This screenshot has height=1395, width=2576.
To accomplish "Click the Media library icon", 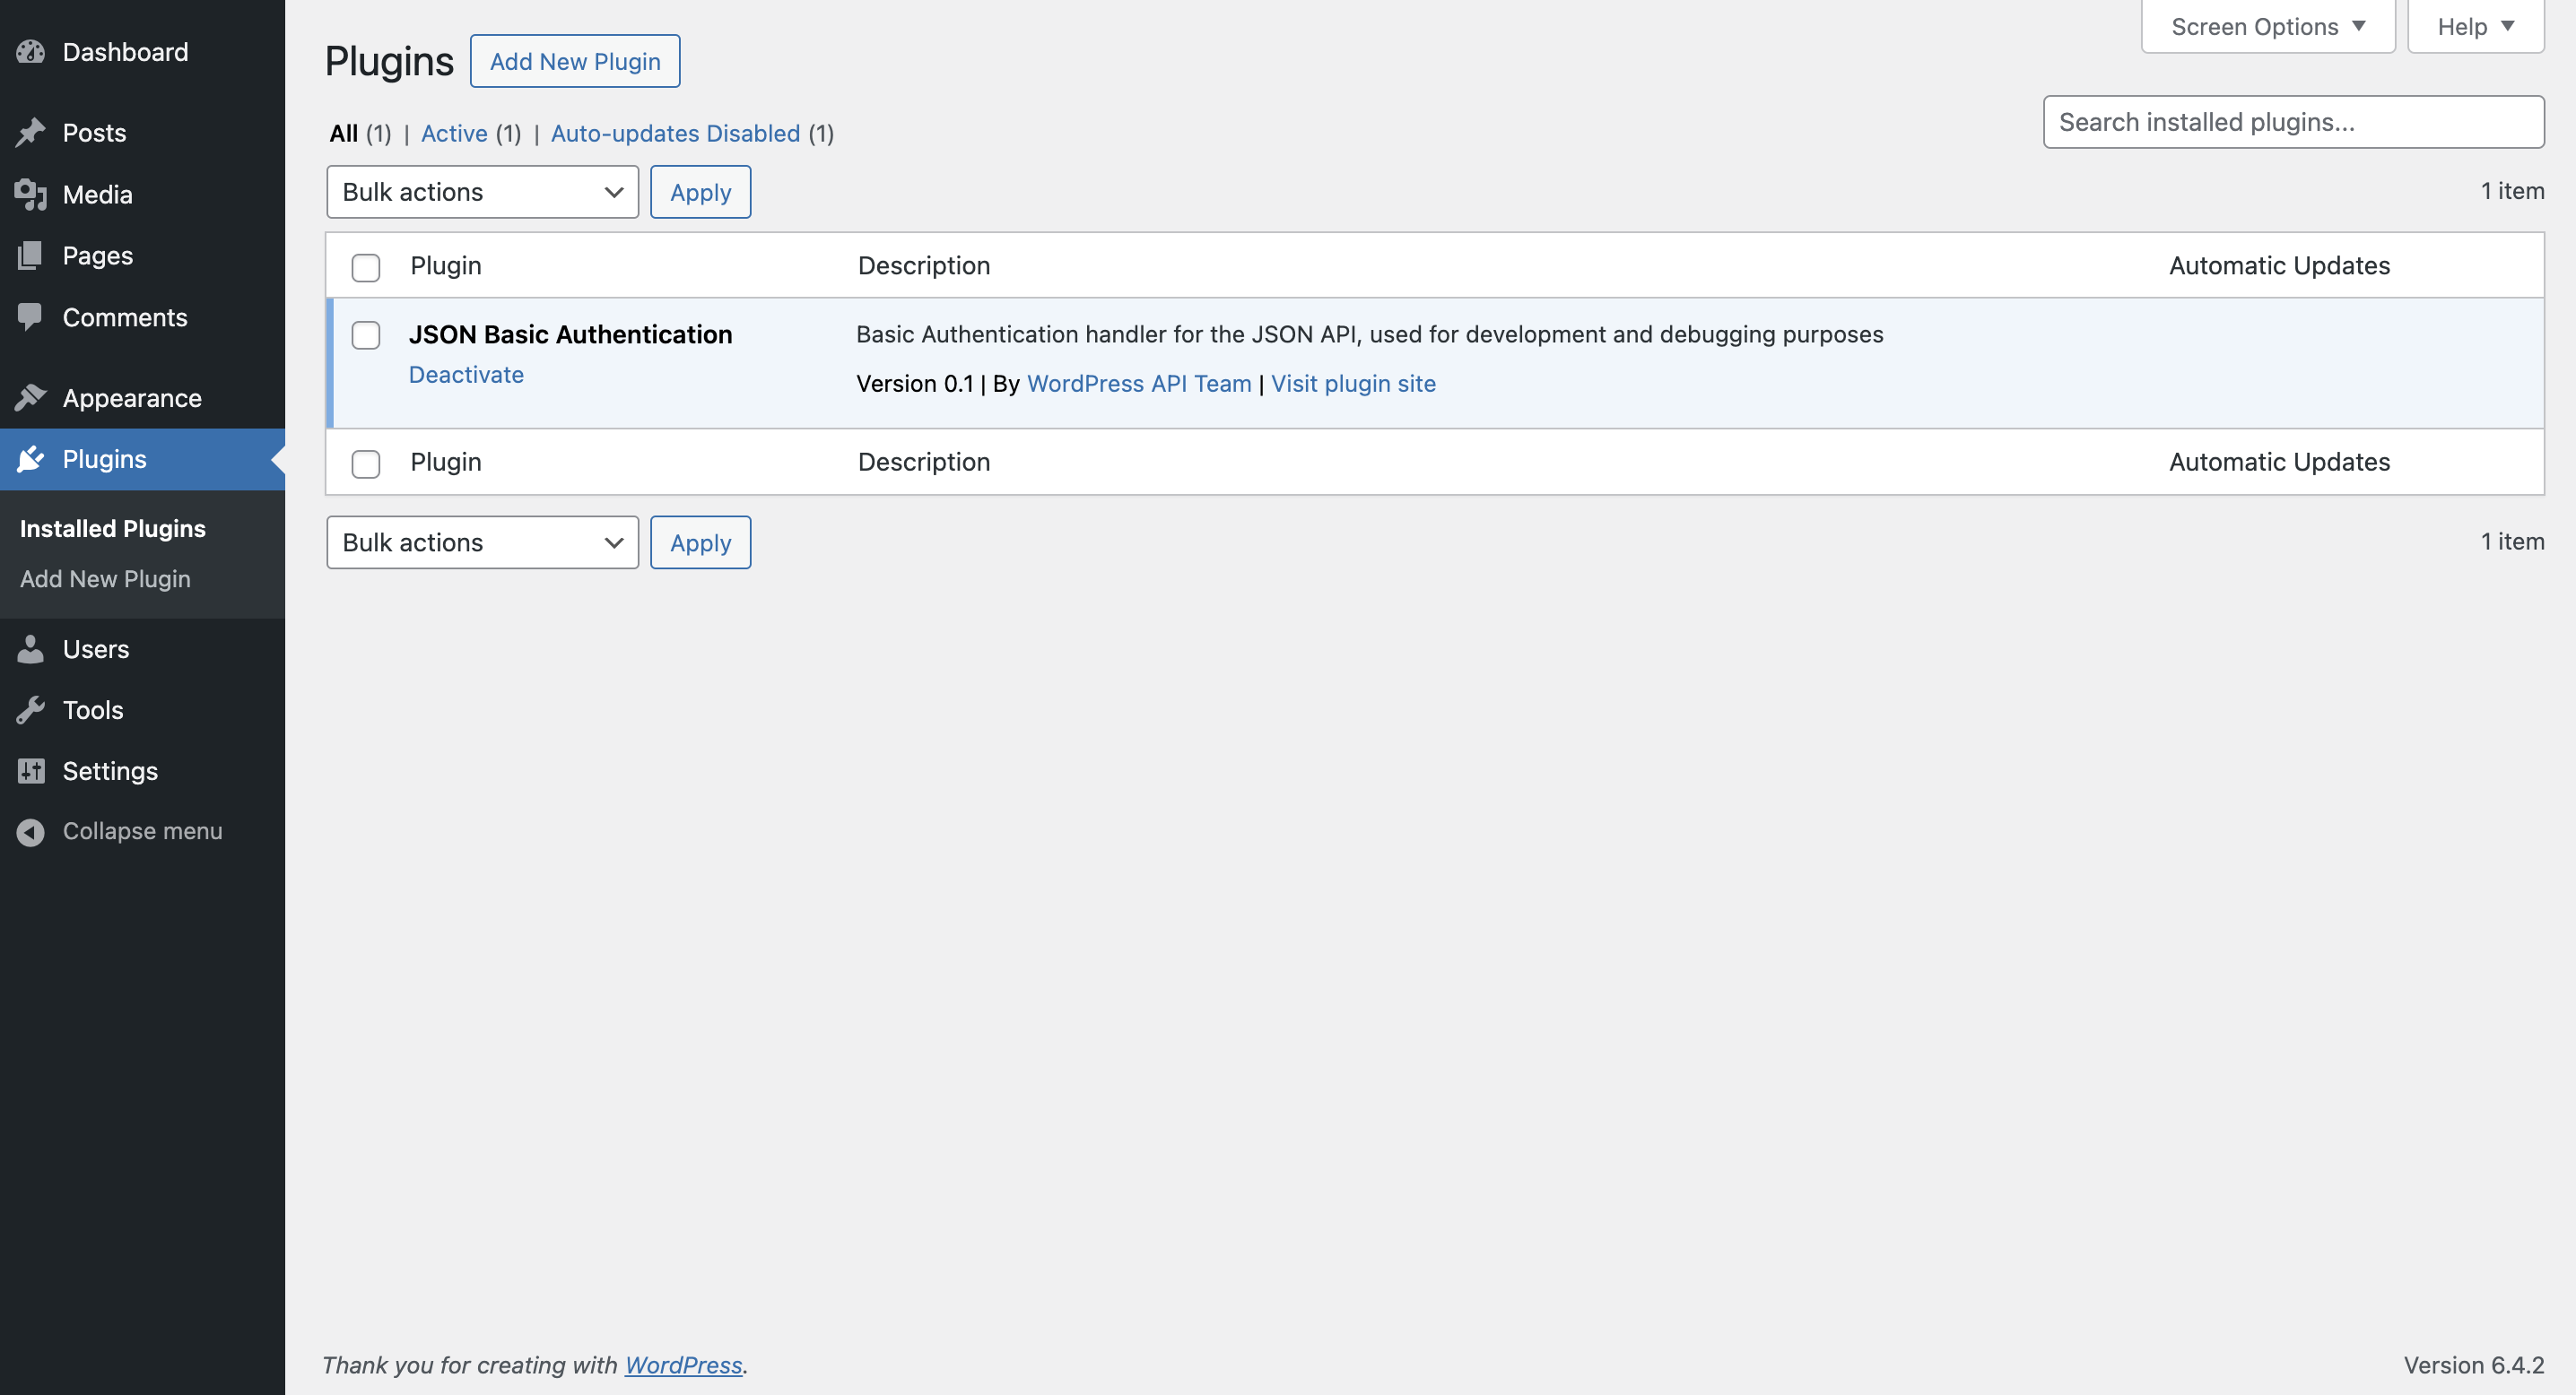I will (31, 194).
